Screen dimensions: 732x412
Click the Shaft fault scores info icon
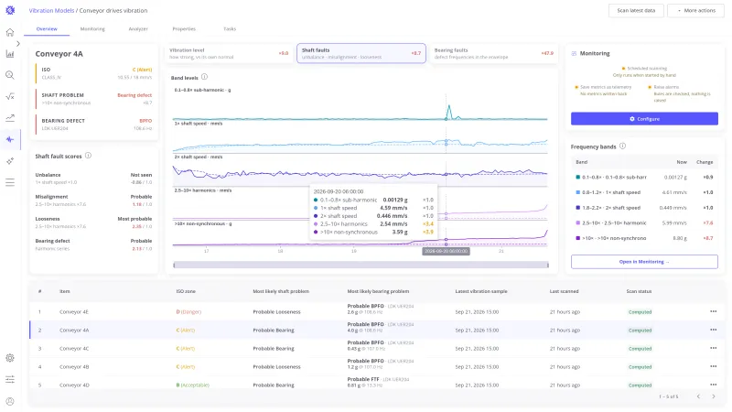point(88,156)
